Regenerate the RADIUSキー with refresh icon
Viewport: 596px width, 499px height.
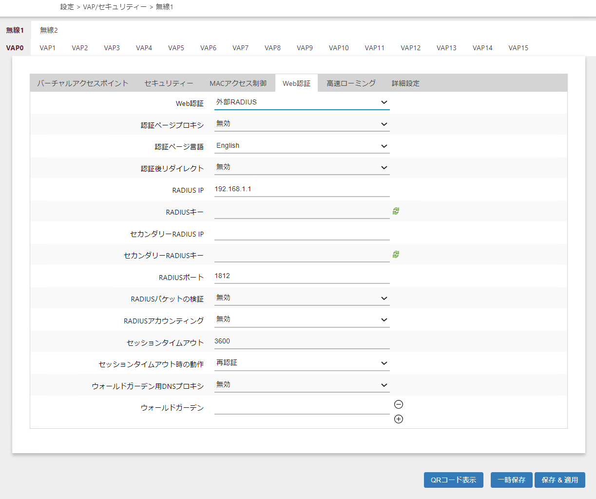click(396, 211)
